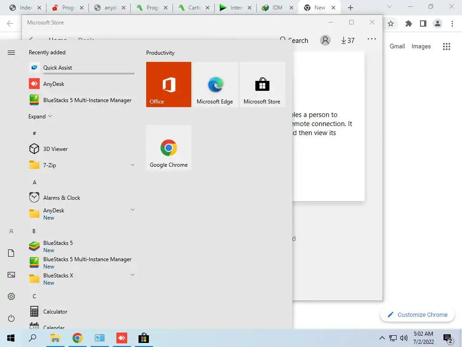Click the Microsoft Store profile icon

[325, 40]
